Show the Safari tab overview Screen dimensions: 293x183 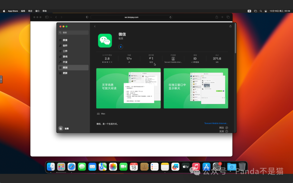coord(228,17)
